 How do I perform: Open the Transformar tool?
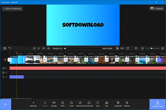89,104
